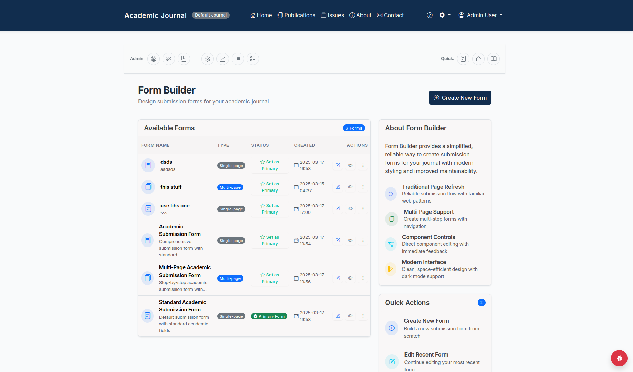Set dsds as Primary form
The width and height of the screenshot is (633, 372).
pos(270,165)
